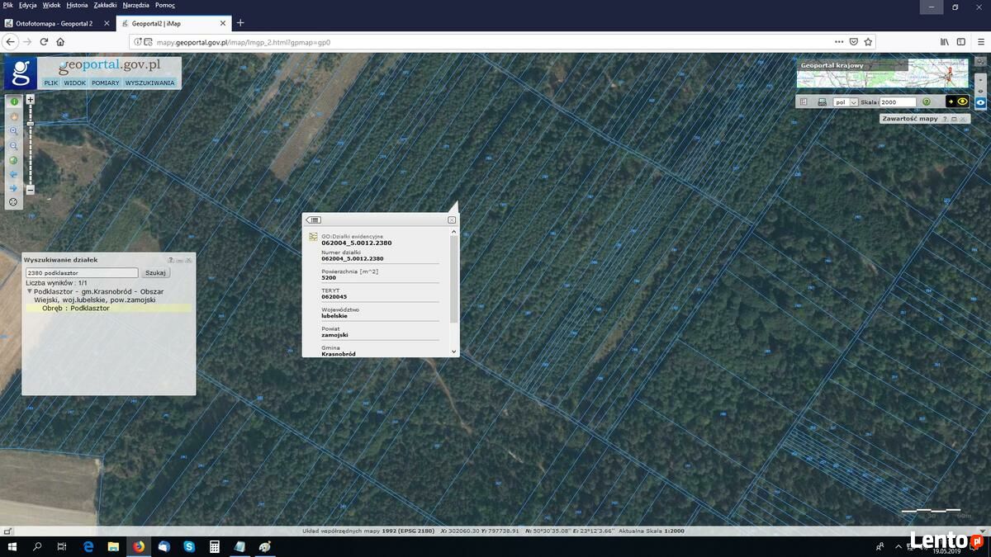Open the Narzędzia menu

pos(135,5)
